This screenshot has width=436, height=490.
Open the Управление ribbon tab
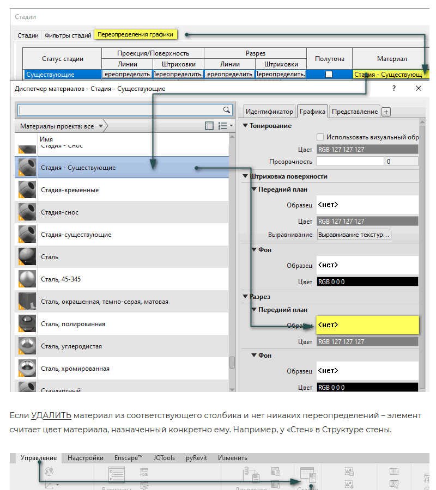(x=39, y=458)
